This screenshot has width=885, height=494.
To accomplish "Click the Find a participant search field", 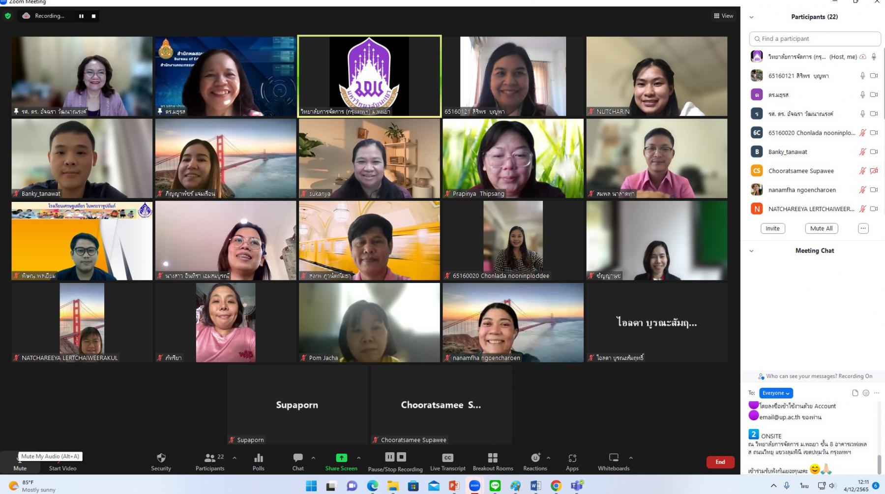I will pyautogui.click(x=815, y=39).
